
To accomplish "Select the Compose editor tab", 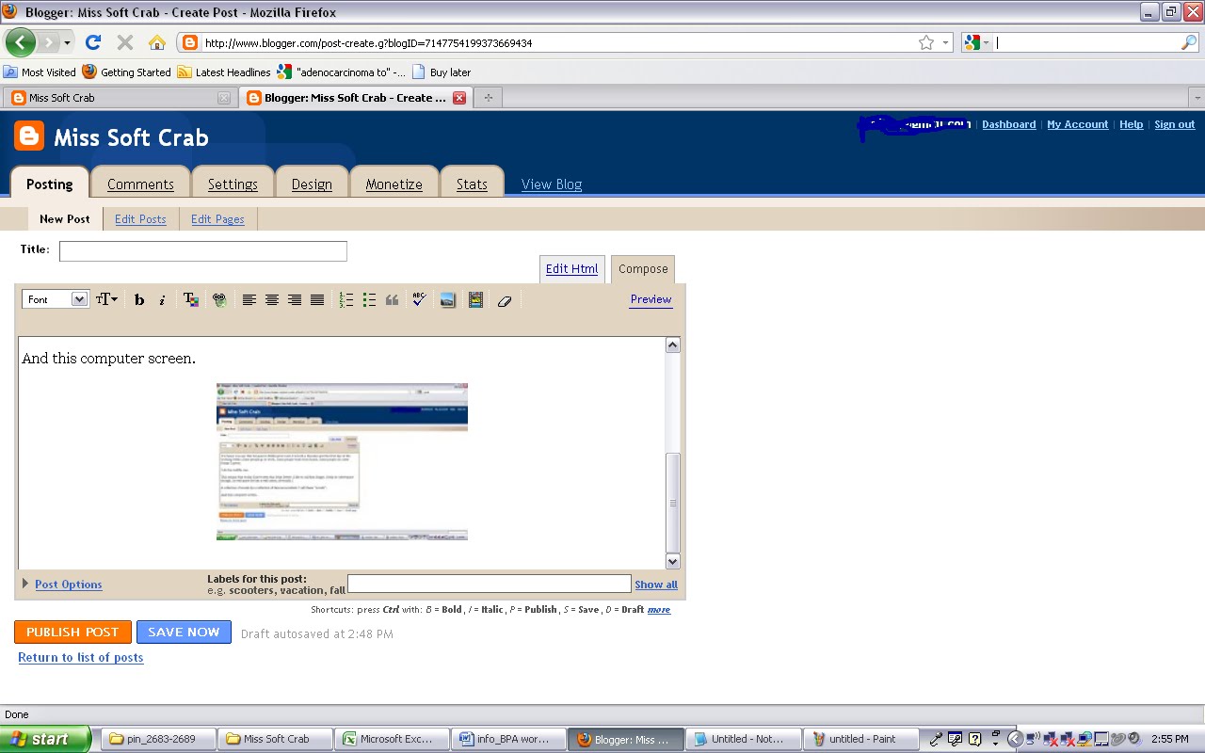I will 643,269.
